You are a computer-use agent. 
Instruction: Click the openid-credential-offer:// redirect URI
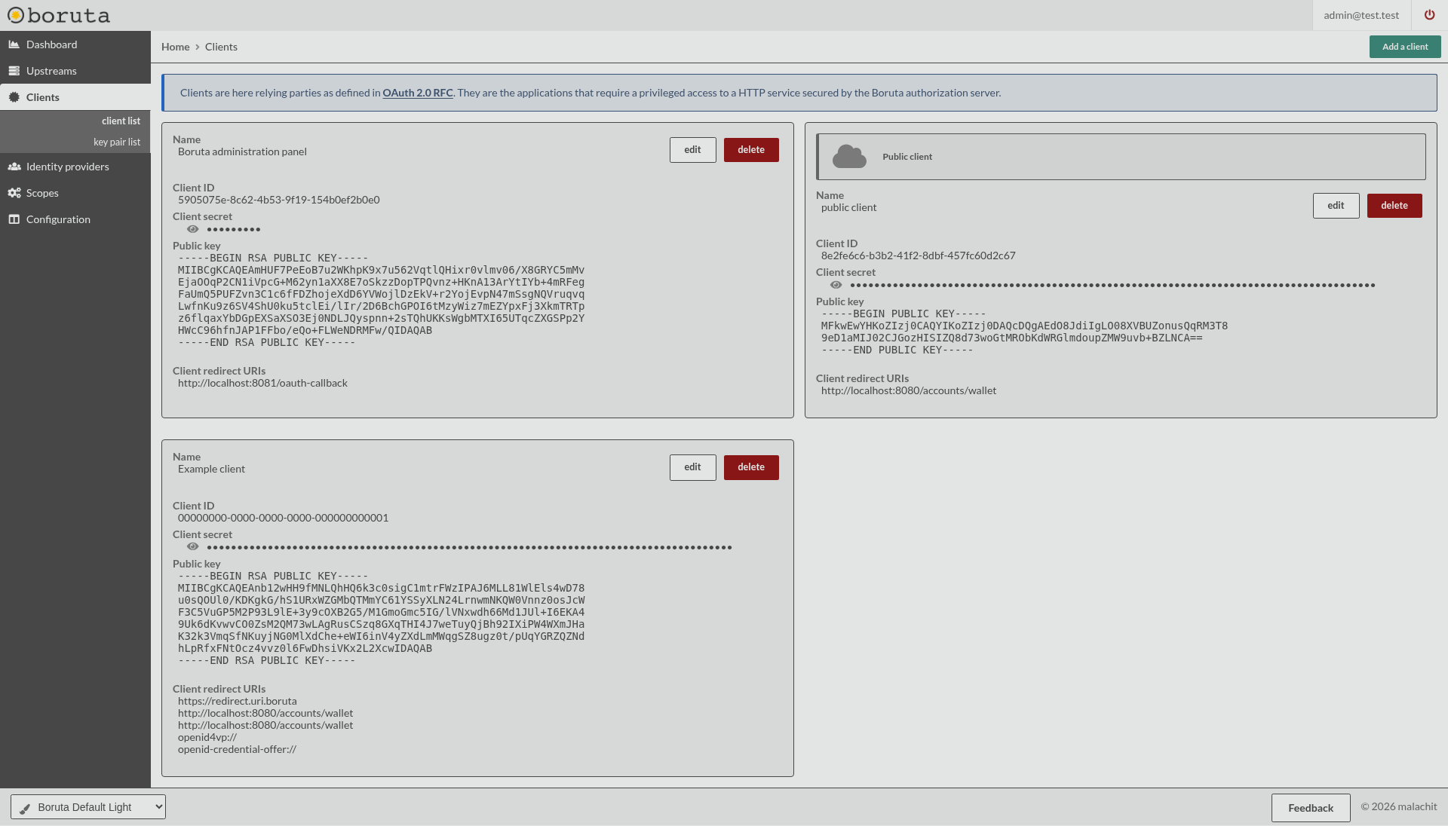pos(237,749)
